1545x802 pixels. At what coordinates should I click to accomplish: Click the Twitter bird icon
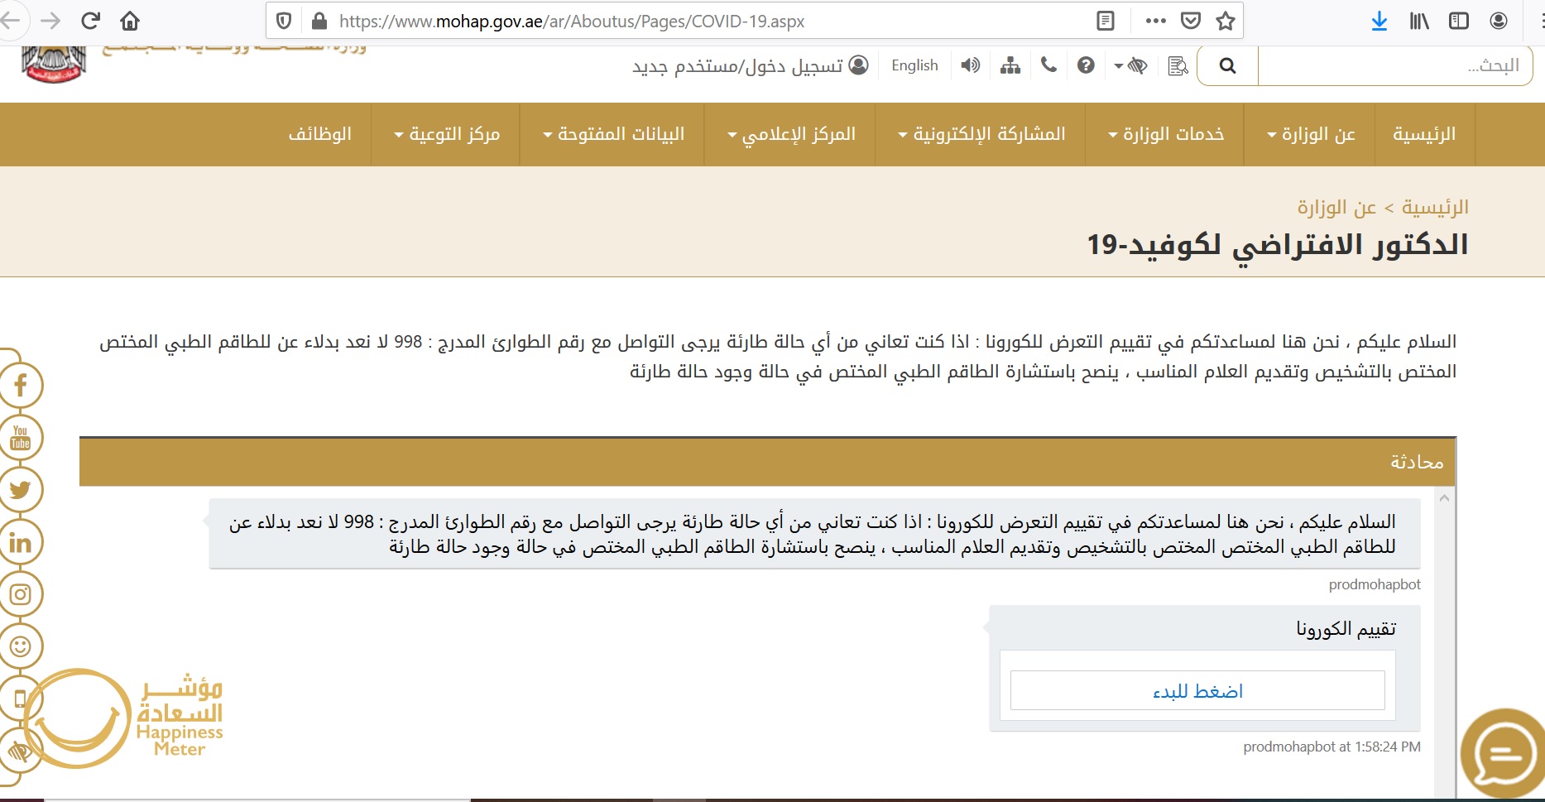pos(20,489)
